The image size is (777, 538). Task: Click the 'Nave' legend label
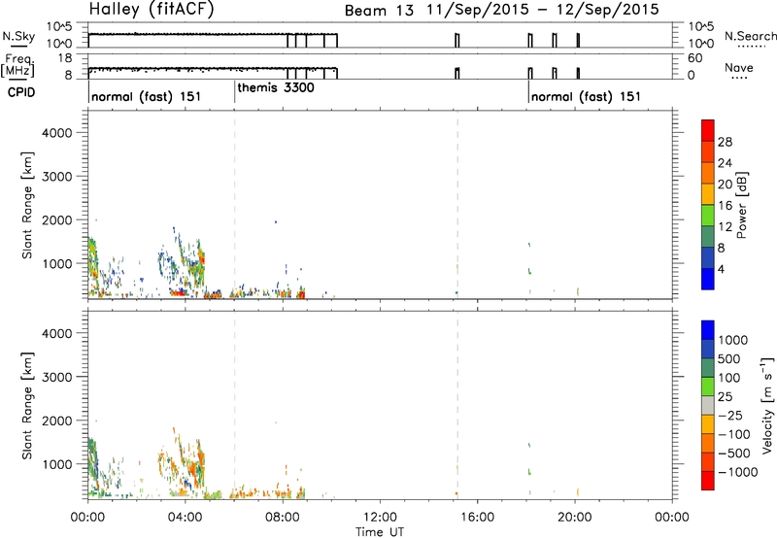tap(739, 68)
